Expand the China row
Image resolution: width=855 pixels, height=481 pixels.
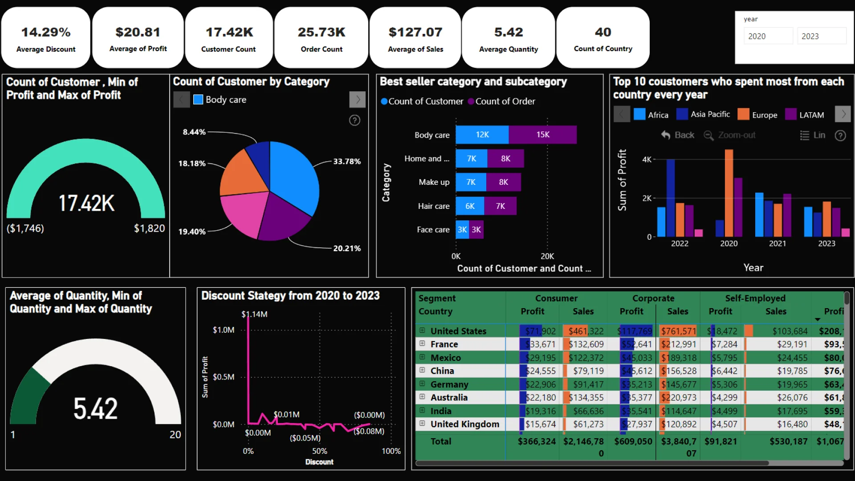(422, 370)
